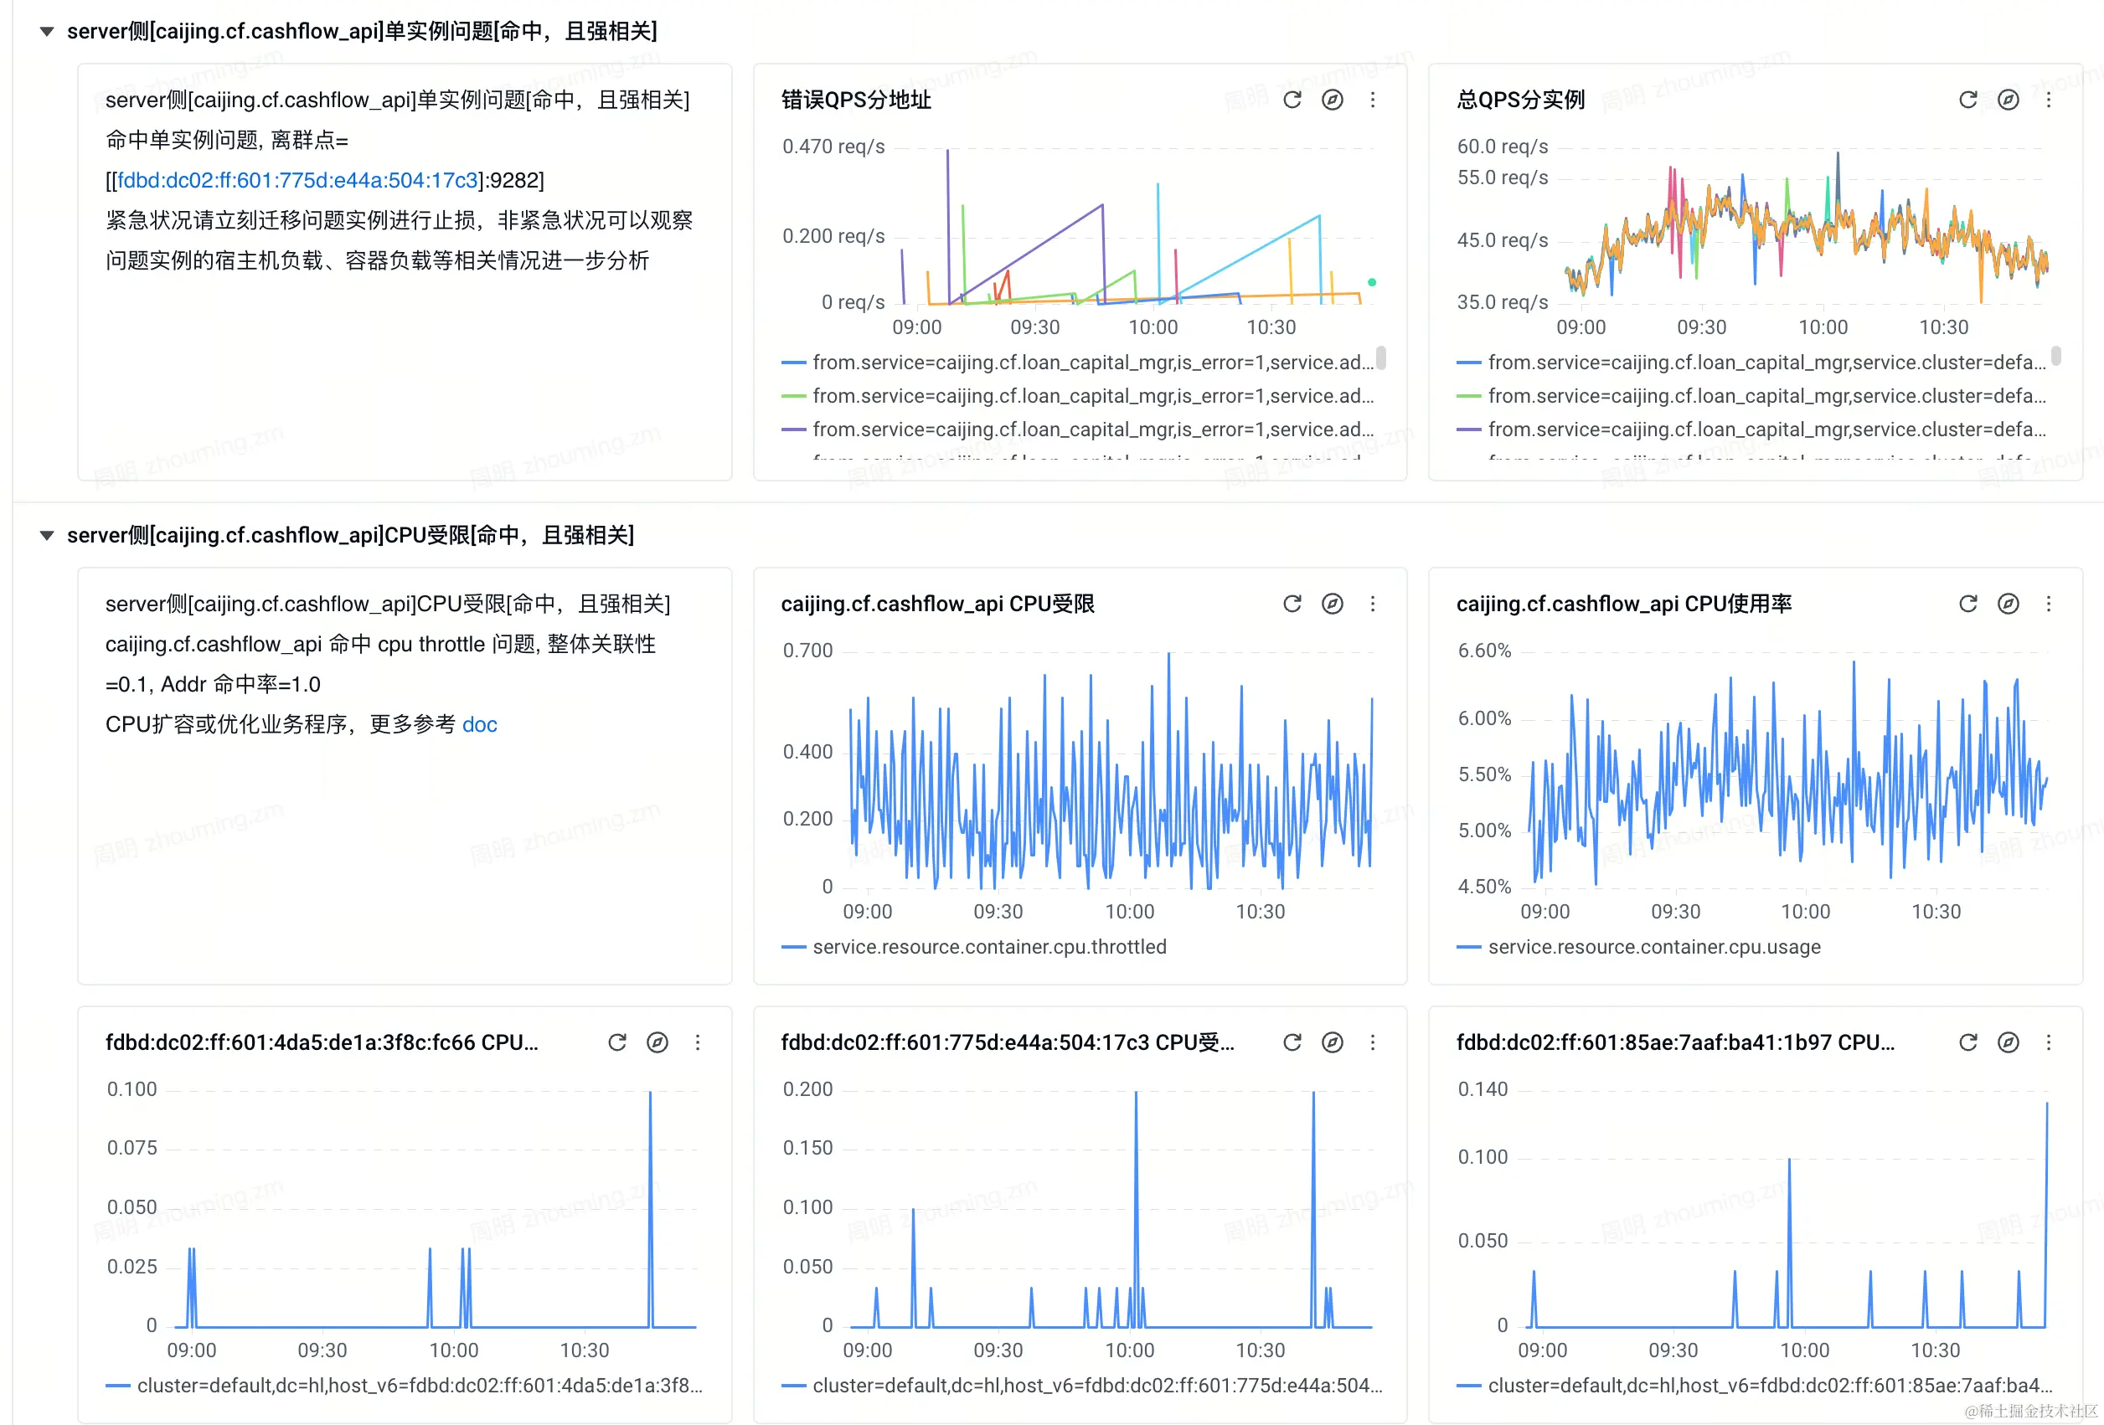
Task: Toggle first legend series in 错误QPS分地址
Action: click(x=1092, y=363)
